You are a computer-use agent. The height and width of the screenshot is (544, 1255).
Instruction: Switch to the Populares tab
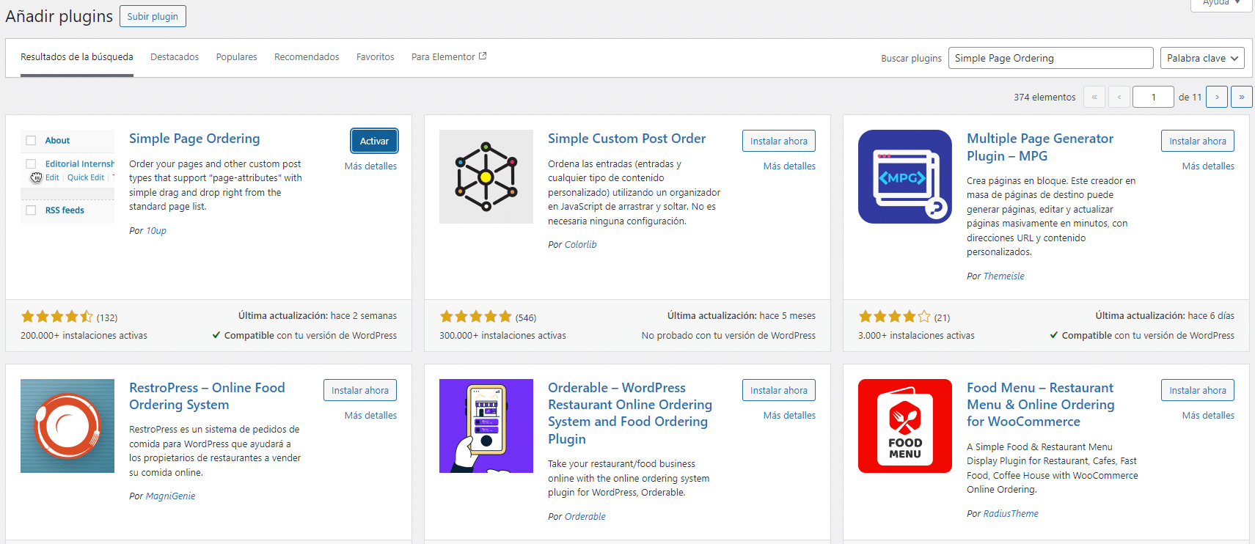236,57
